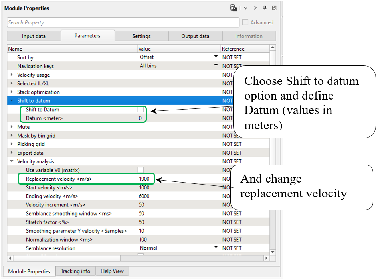Image resolution: width=378 pixels, height=279 pixels.
Task: Collapse the Velocity analysis group
Action: [x=12, y=162]
